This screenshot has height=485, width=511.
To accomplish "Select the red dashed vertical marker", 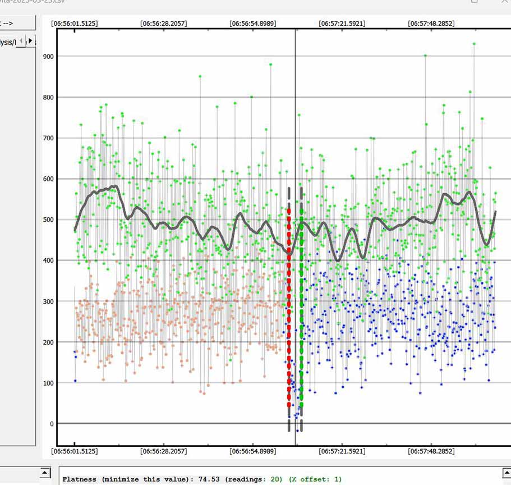I will [289, 306].
